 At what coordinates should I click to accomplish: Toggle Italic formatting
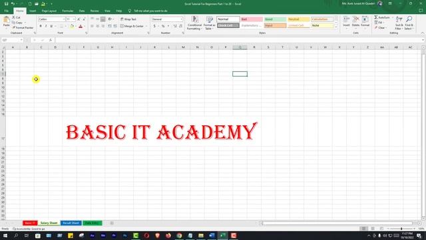(46, 27)
